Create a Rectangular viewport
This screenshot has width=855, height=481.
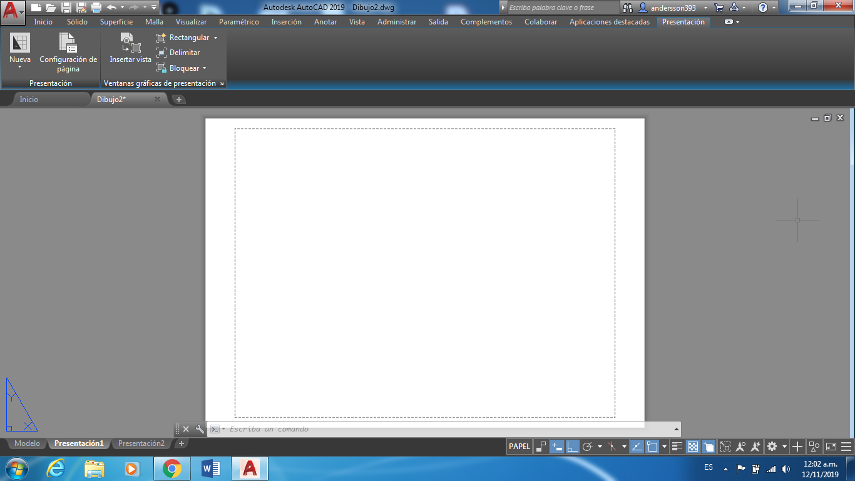click(x=186, y=37)
